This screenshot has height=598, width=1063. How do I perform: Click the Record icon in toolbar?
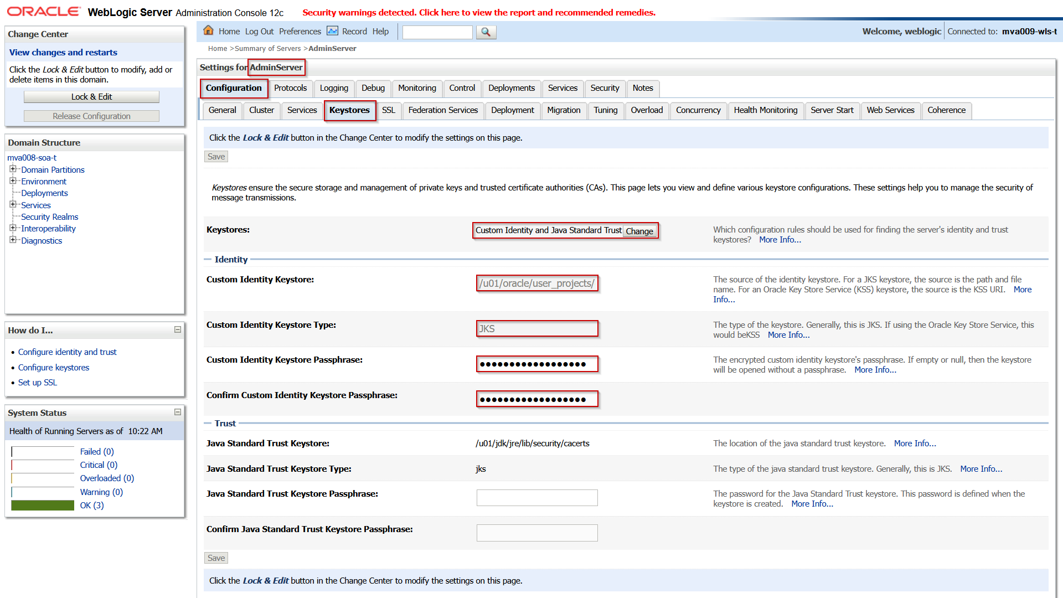coord(332,31)
